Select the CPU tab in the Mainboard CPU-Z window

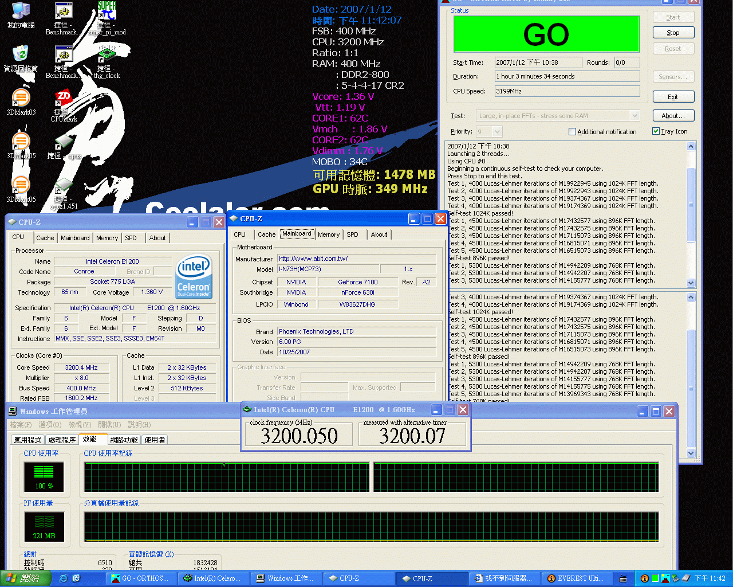[x=240, y=234]
